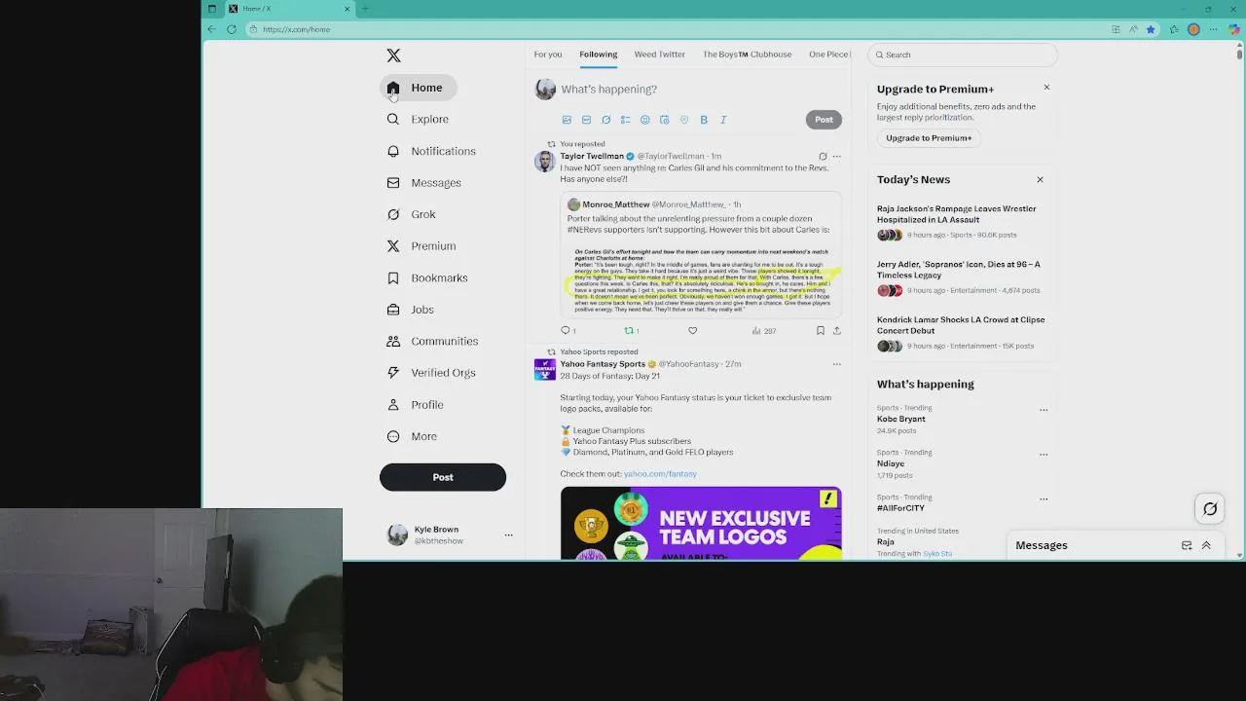Open More menu in sidebar
Image resolution: width=1246 pixels, height=701 pixels.
coord(413,436)
